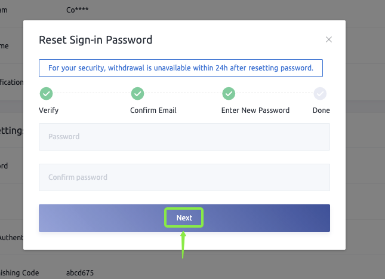Click the abcd675 anti-phishing code value
The image size is (385, 279).
click(x=80, y=273)
